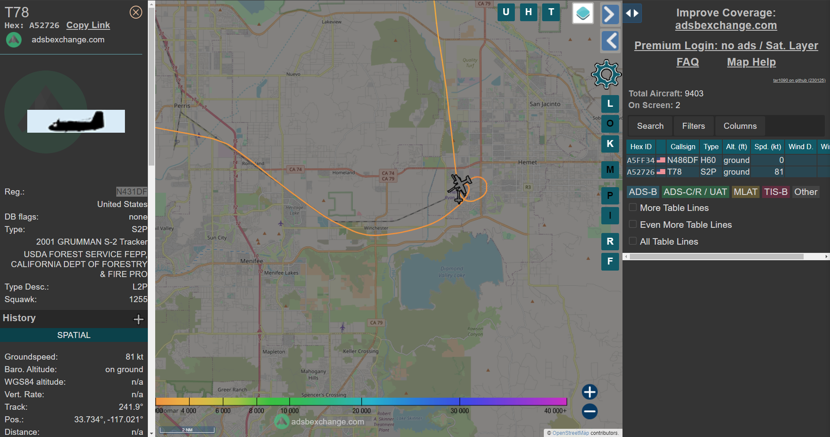The image size is (830, 437).
Task: Enable All Table Lines checkbox
Action: coord(633,241)
